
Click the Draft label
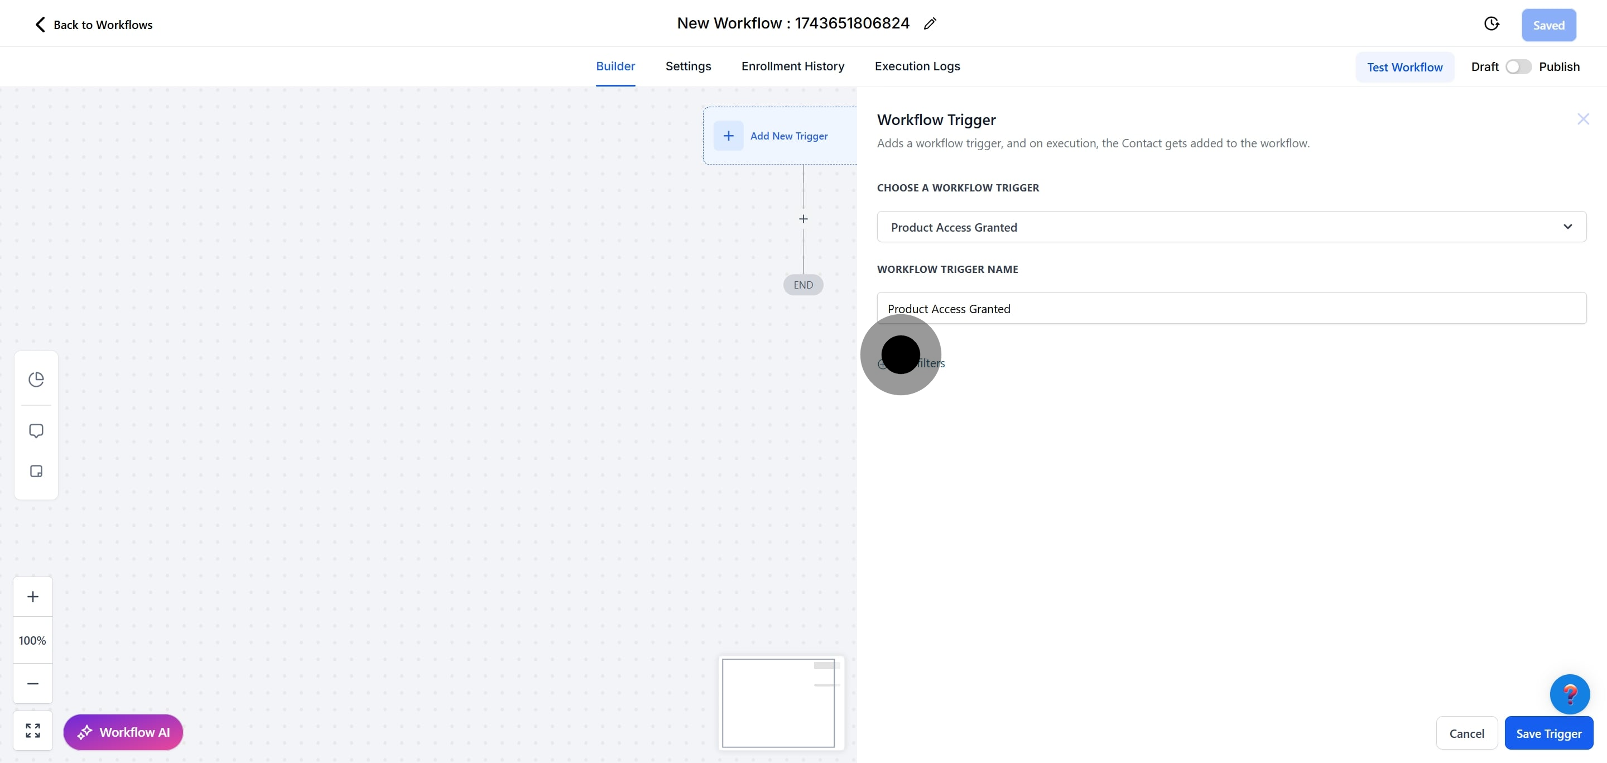pos(1484,67)
